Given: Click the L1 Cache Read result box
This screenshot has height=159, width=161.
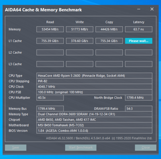Looking at the screenshot, I should [x=50, y=41].
